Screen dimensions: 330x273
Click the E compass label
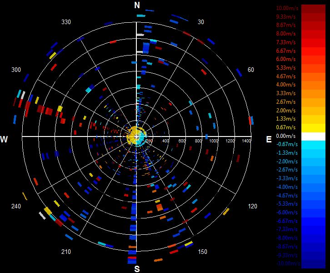269,139
